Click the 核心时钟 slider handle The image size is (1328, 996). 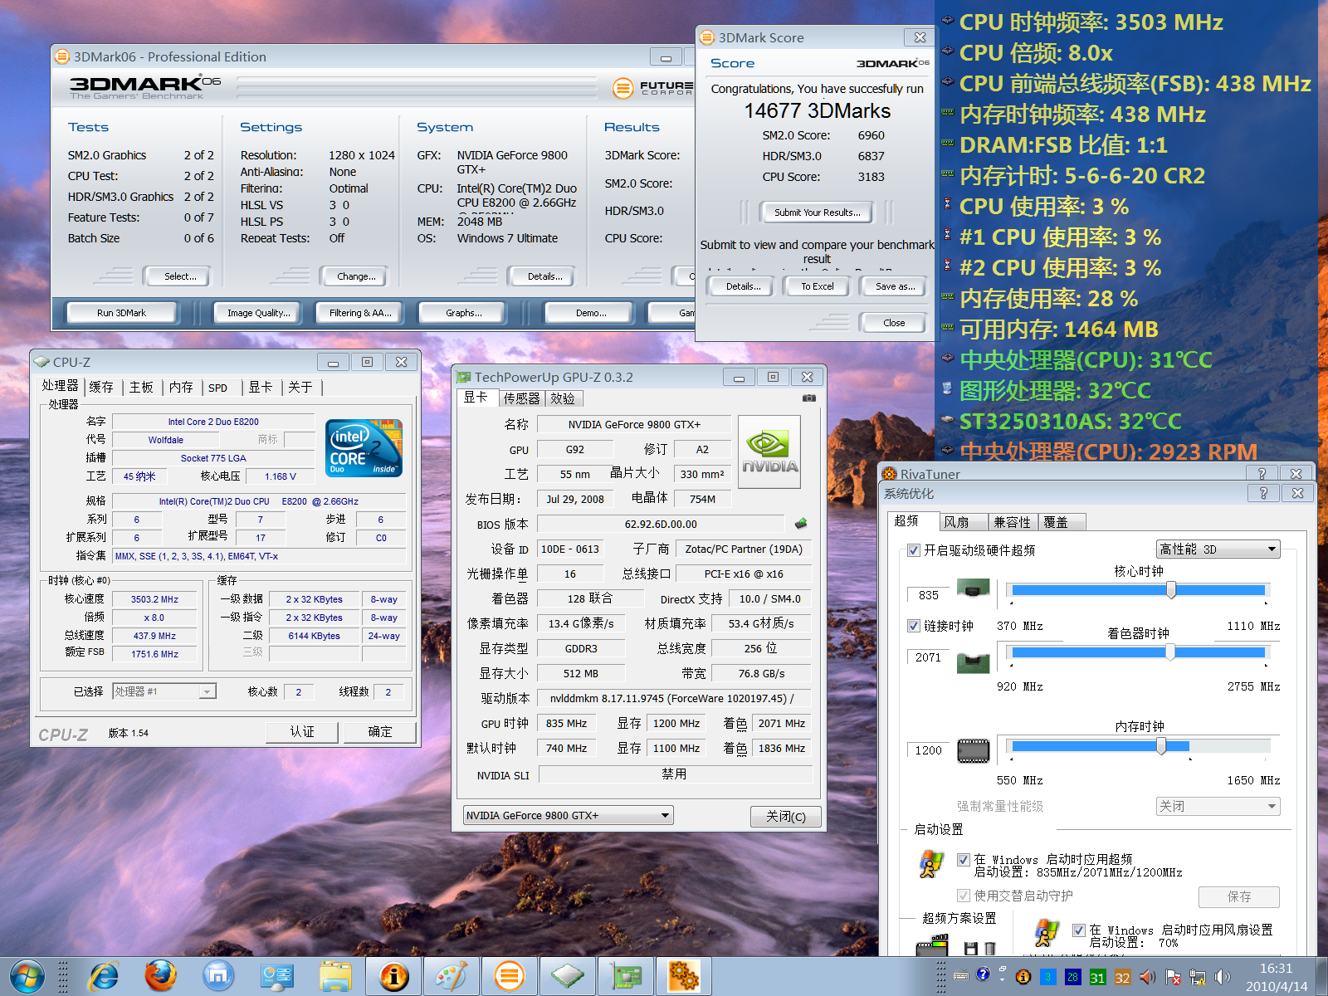(1171, 589)
